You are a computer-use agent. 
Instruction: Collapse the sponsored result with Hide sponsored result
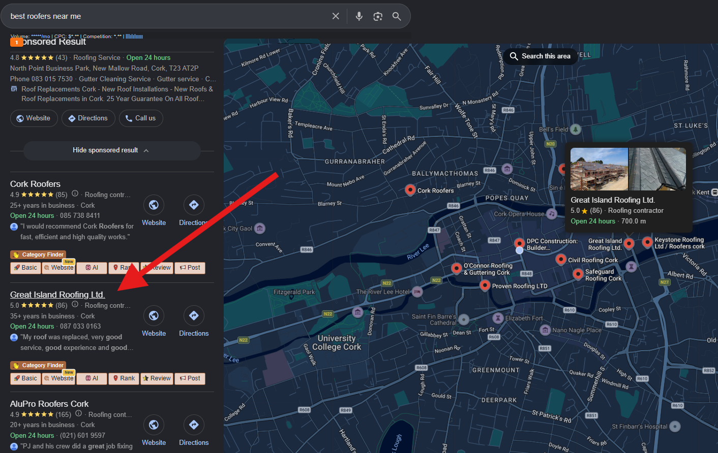tap(112, 150)
